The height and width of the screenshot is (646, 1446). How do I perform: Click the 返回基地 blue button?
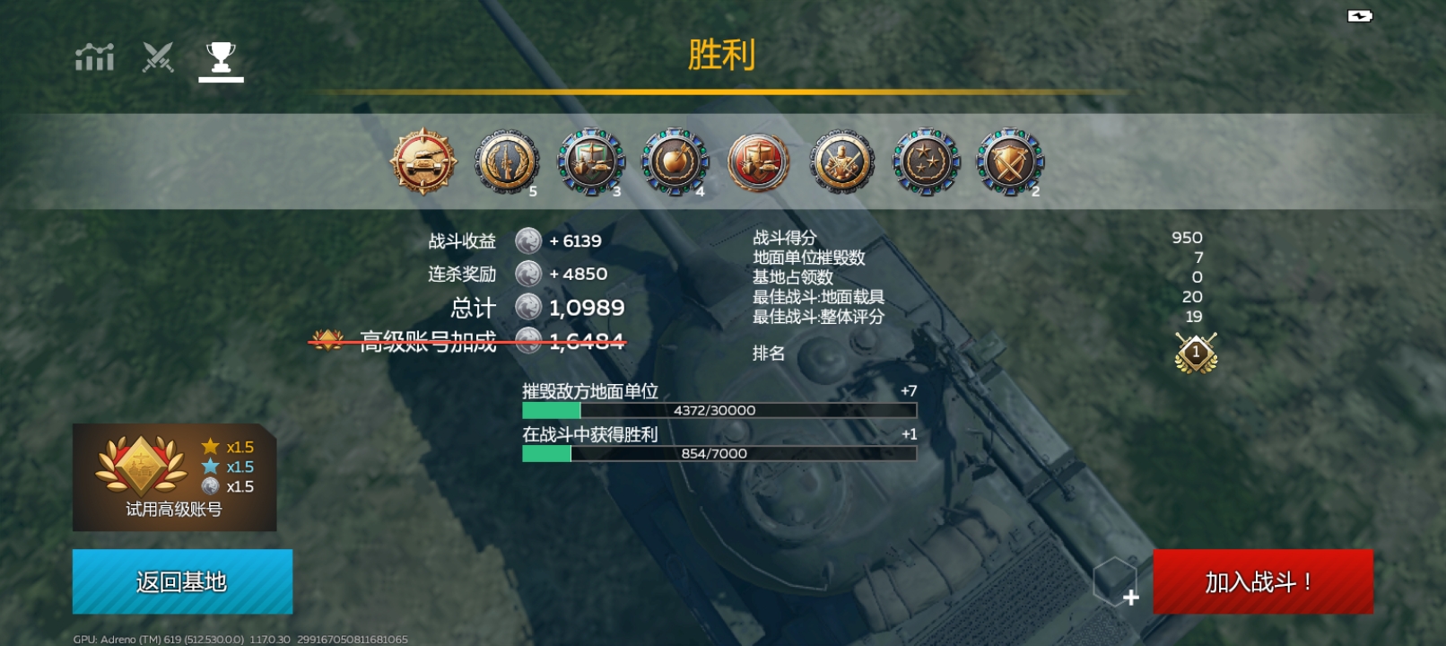182,581
